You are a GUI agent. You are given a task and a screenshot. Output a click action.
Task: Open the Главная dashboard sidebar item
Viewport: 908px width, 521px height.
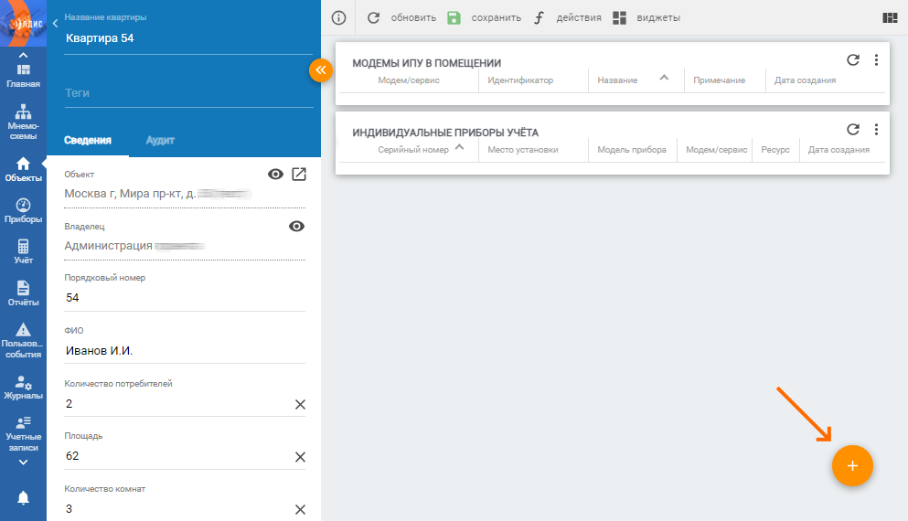[x=23, y=76]
